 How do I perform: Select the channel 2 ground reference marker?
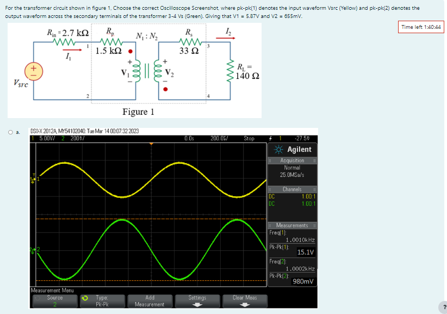click(x=34, y=250)
